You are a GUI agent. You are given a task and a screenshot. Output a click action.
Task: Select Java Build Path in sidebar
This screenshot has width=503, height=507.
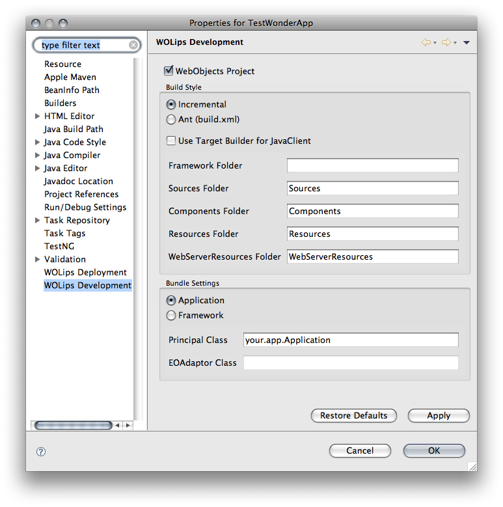pyautogui.click(x=74, y=130)
